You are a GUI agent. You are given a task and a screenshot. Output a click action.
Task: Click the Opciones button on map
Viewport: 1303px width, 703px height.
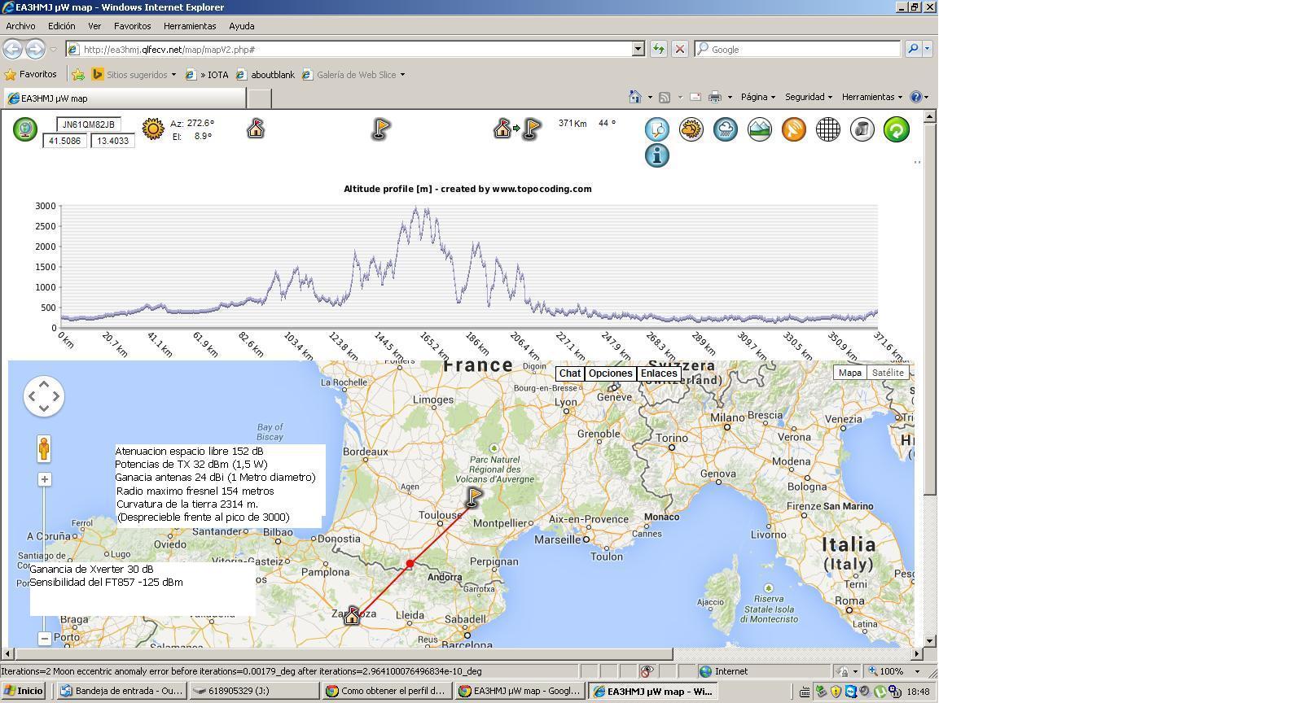tap(610, 373)
